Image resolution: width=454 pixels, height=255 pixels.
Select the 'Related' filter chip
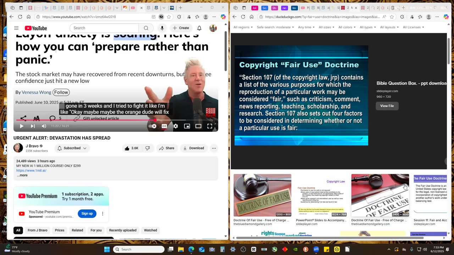(77, 230)
